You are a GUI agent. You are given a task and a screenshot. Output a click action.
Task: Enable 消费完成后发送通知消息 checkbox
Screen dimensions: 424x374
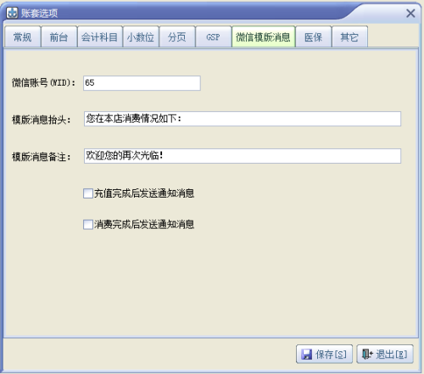(88, 225)
